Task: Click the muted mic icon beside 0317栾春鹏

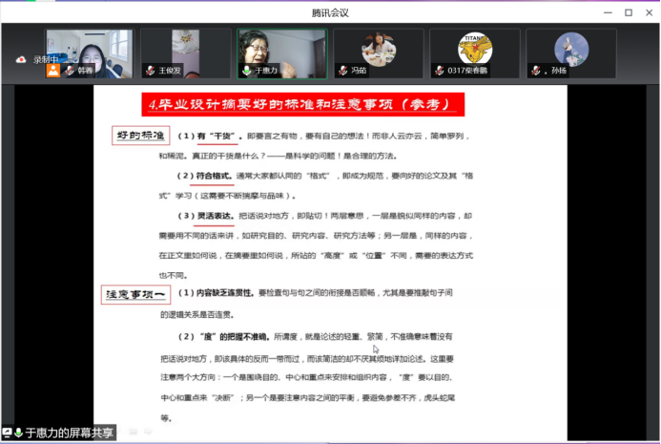Action: pos(438,71)
